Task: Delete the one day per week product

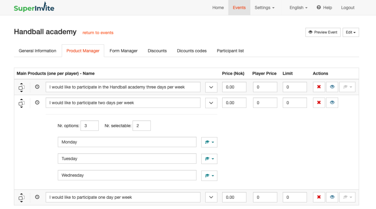Action: [319, 197]
